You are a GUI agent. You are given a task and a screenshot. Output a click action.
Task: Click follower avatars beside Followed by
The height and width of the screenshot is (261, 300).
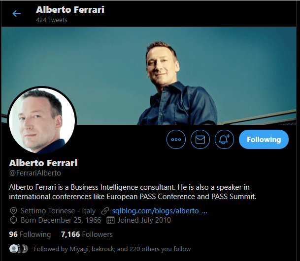19,249
